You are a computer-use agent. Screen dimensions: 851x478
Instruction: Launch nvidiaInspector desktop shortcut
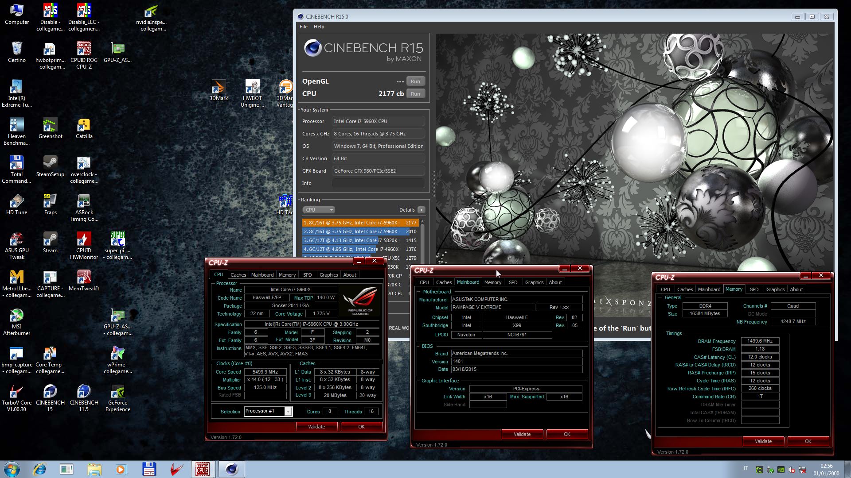click(x=151, y=17)
